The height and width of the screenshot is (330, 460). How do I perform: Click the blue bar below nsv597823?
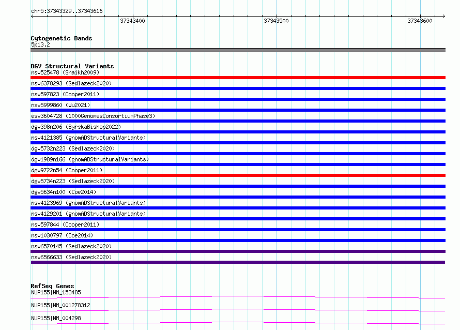(238, 99)
